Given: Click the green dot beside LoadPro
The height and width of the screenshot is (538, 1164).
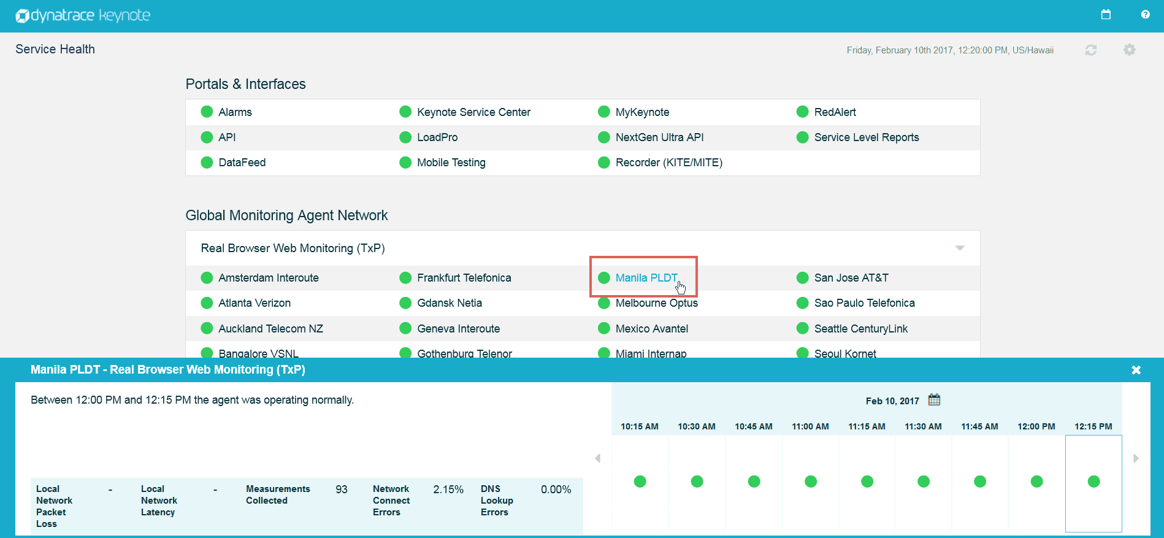Looking at the screenshot, I should [x=405, y=137].
